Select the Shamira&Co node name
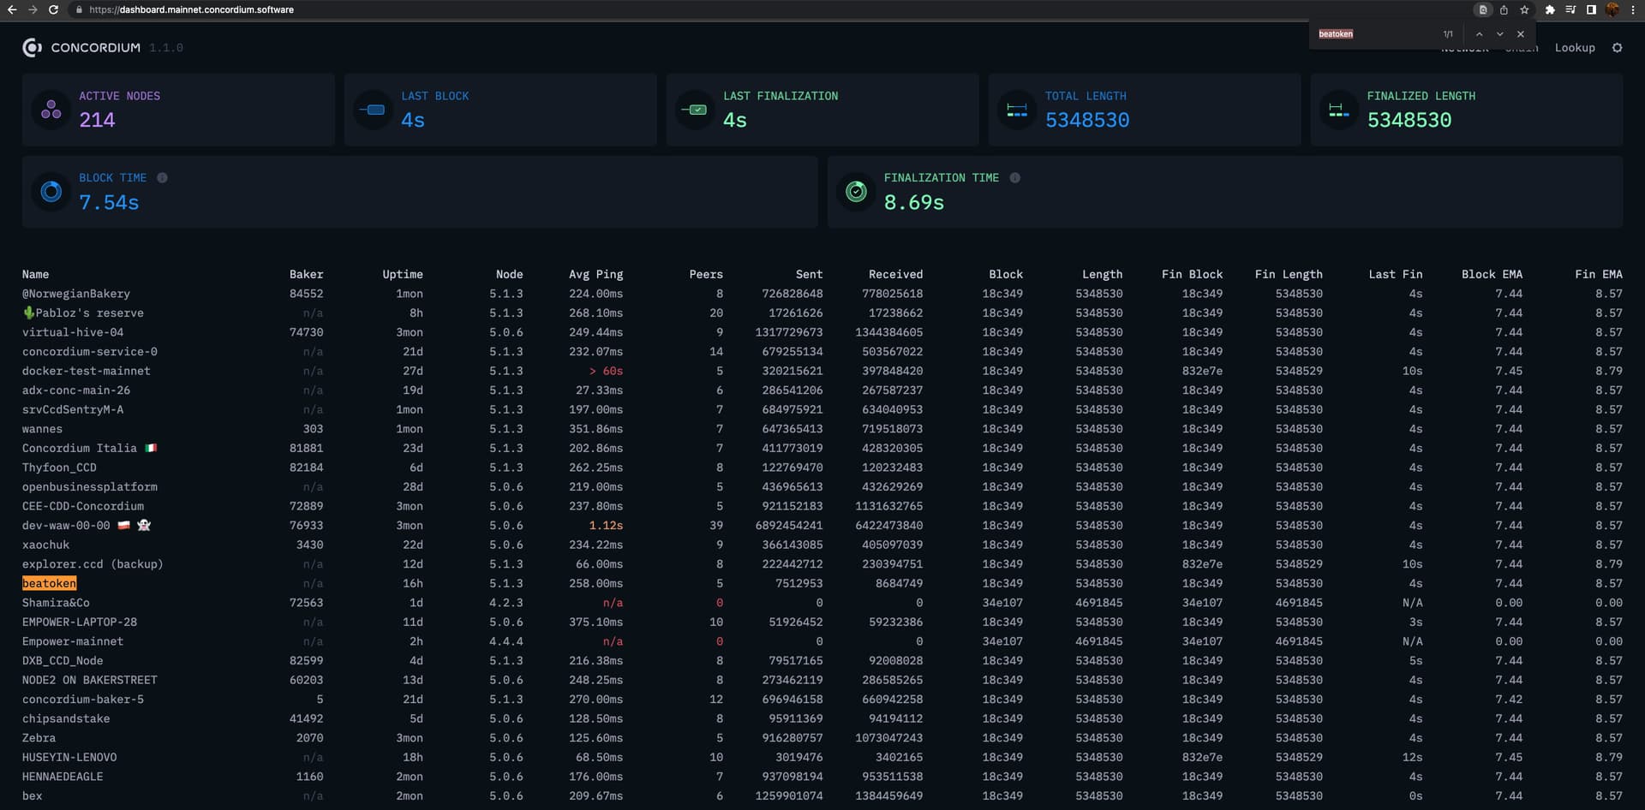Screen dimensions: 1645x810 pos(56,603)
